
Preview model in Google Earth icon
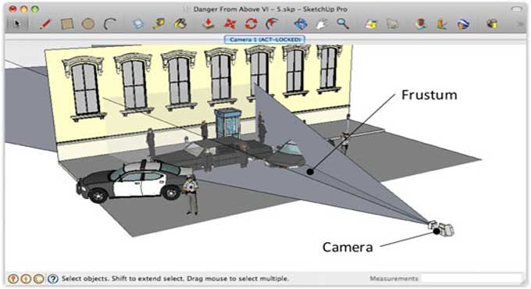[x=463, y=24]
